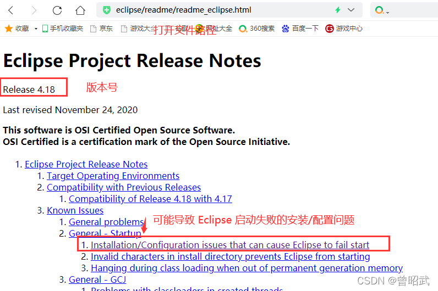The width and height of the screenshot is (438, 291).
Task: Open Compatibility of Release 4.18 with 4.17 link
Action: [x=150, y=199]
